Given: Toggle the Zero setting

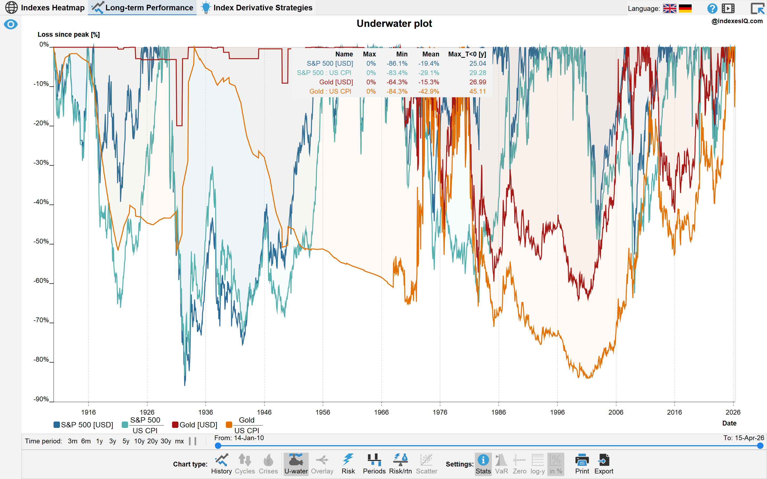Looking at the screenshot, I should pyautogui.click(x=520, y=464).
